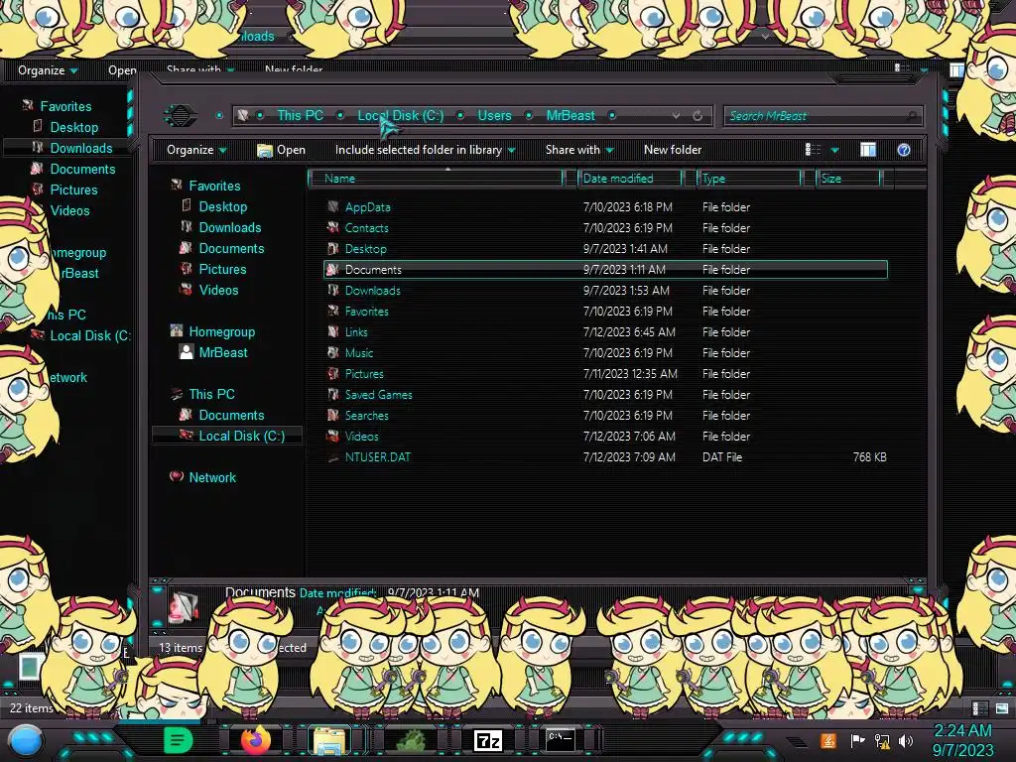
Task: Click the network status tray icon
Action: click(882, 740)
